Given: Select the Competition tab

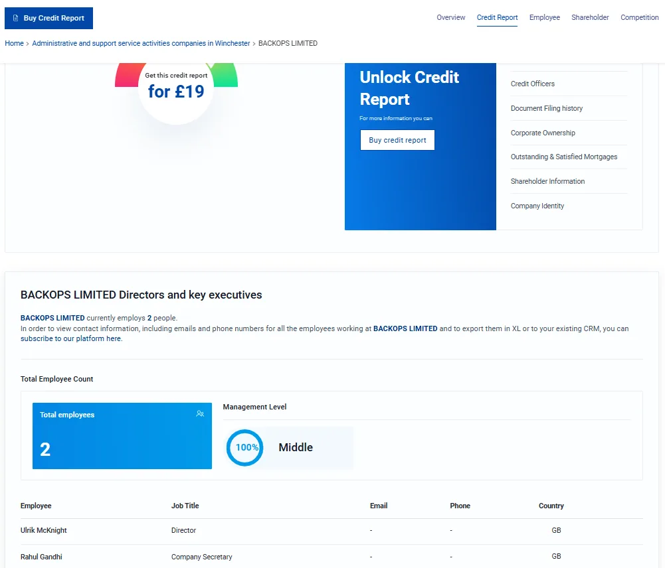Looking at the screenshot, I should (639, 18).
